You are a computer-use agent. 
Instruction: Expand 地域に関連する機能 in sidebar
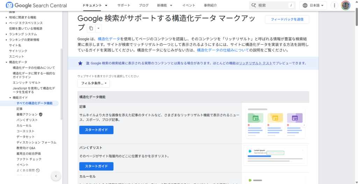tap(6, 17)
